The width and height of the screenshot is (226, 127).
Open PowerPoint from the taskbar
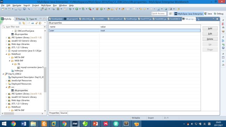(95, 124)
